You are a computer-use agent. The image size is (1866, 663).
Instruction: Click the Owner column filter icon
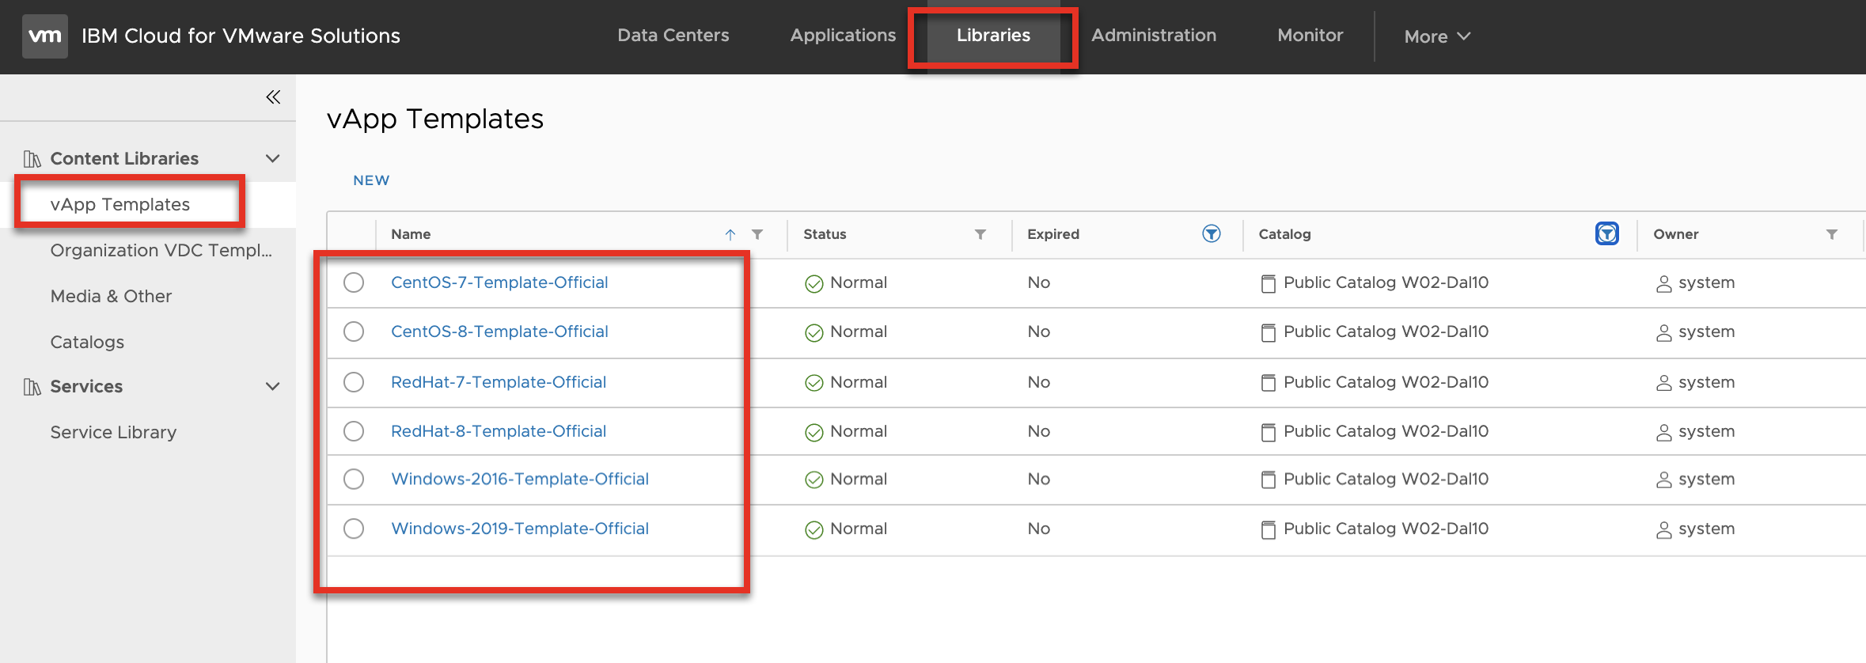point(1831,234)
